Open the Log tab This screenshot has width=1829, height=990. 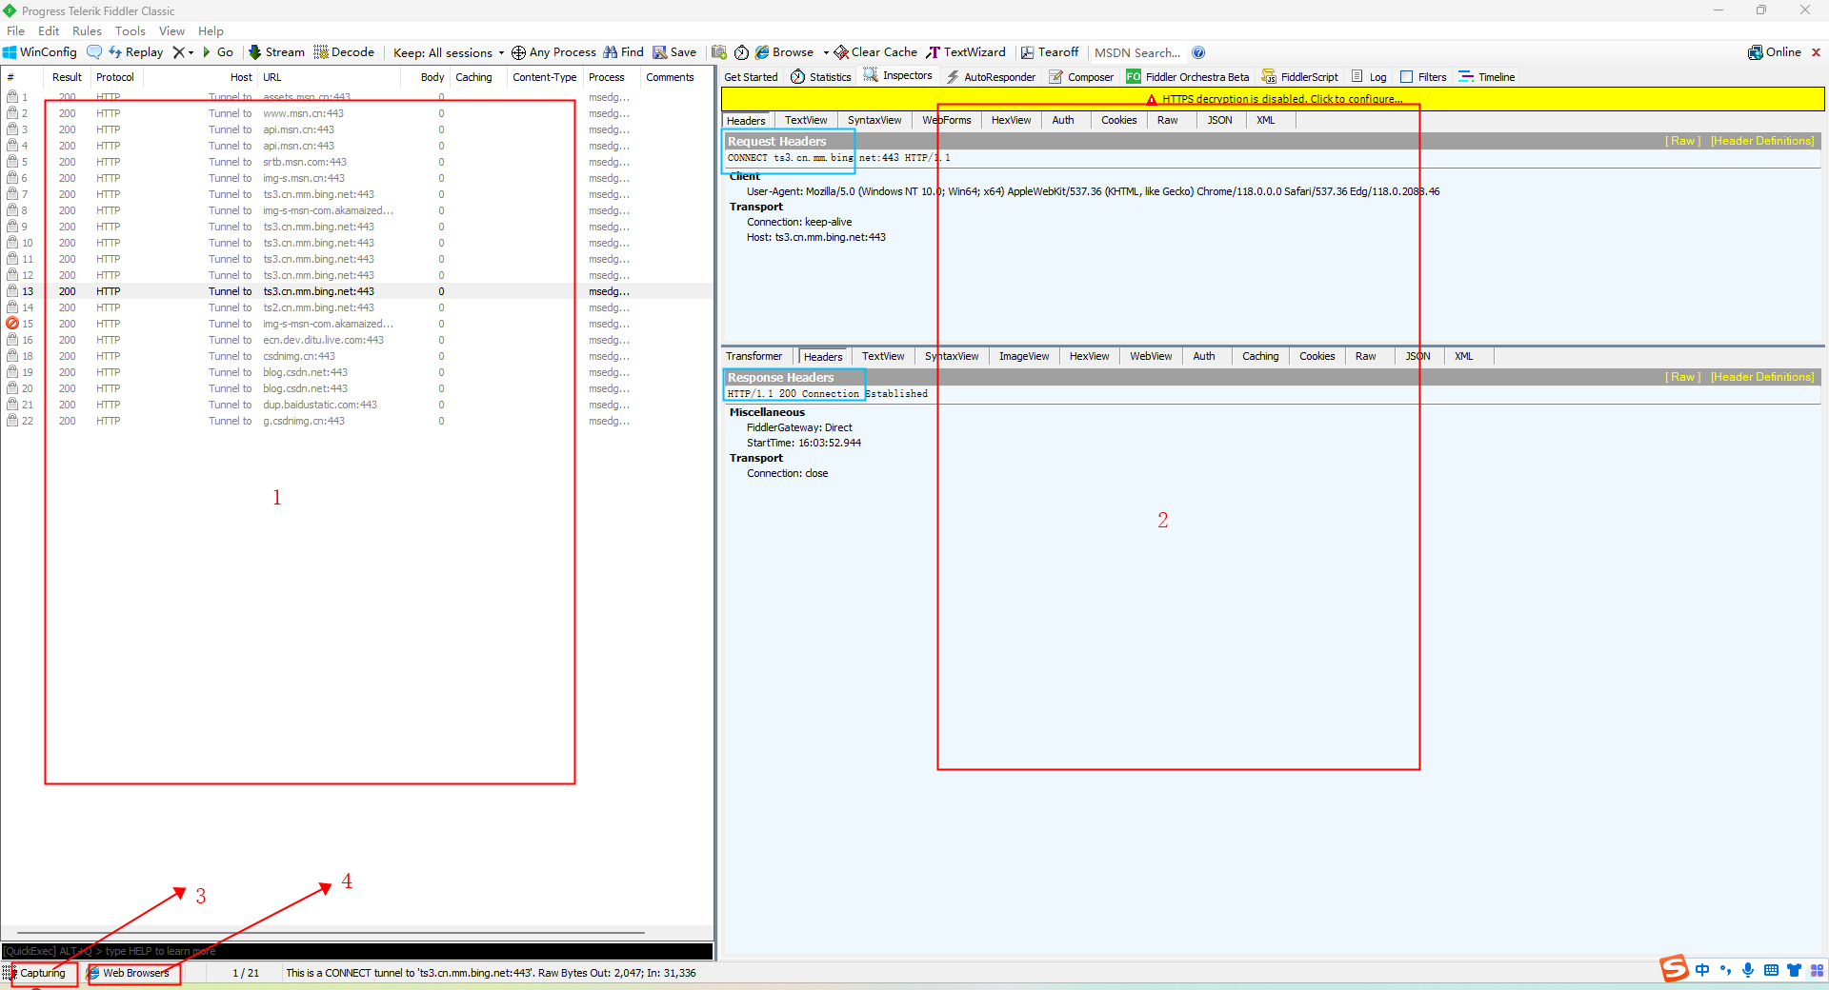(x=1369, y=77)
